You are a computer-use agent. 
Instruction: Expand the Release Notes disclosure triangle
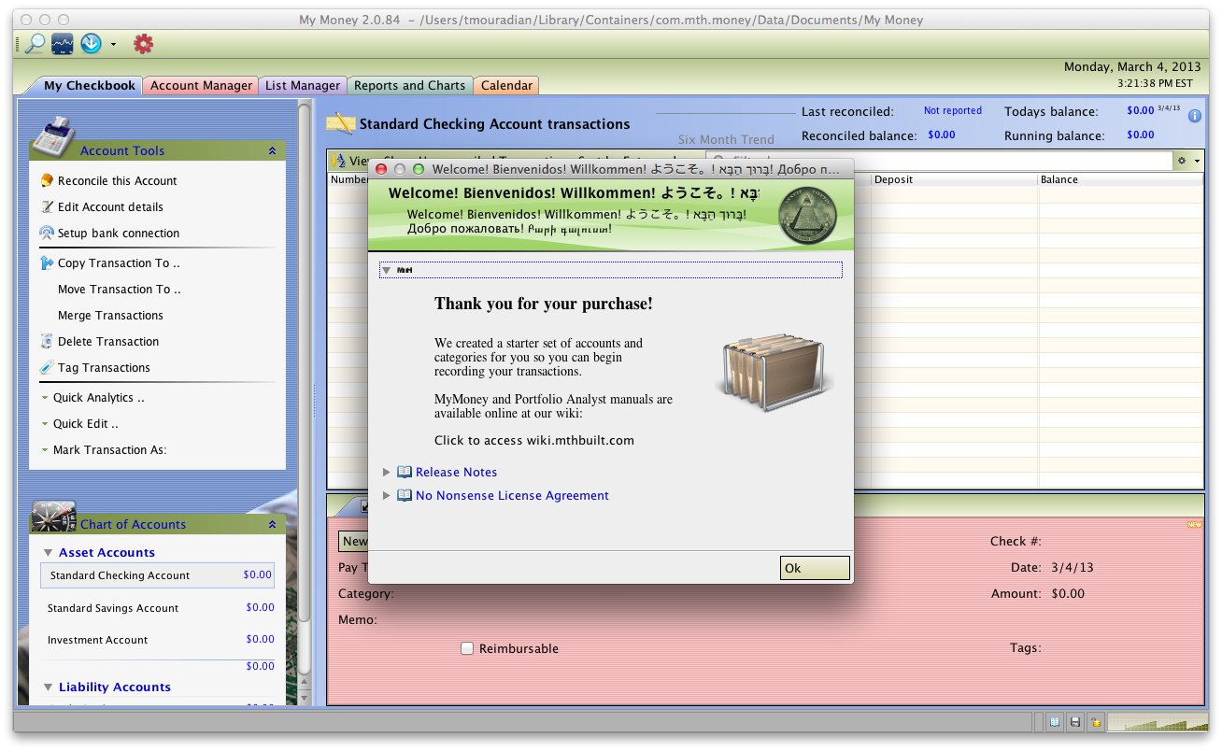(387, 472)
